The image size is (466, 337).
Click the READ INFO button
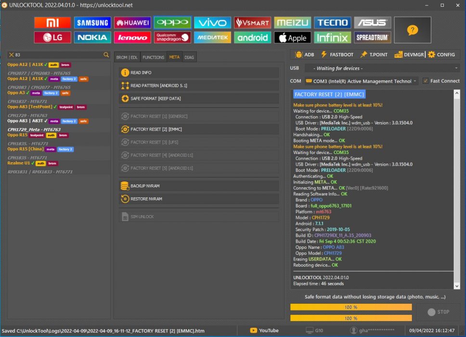199,73
